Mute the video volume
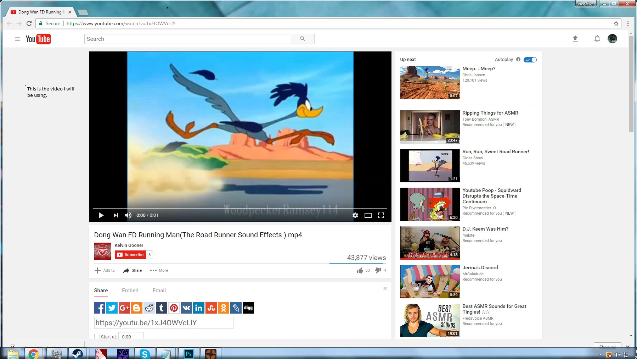637x359 pixels. point(128,215)
